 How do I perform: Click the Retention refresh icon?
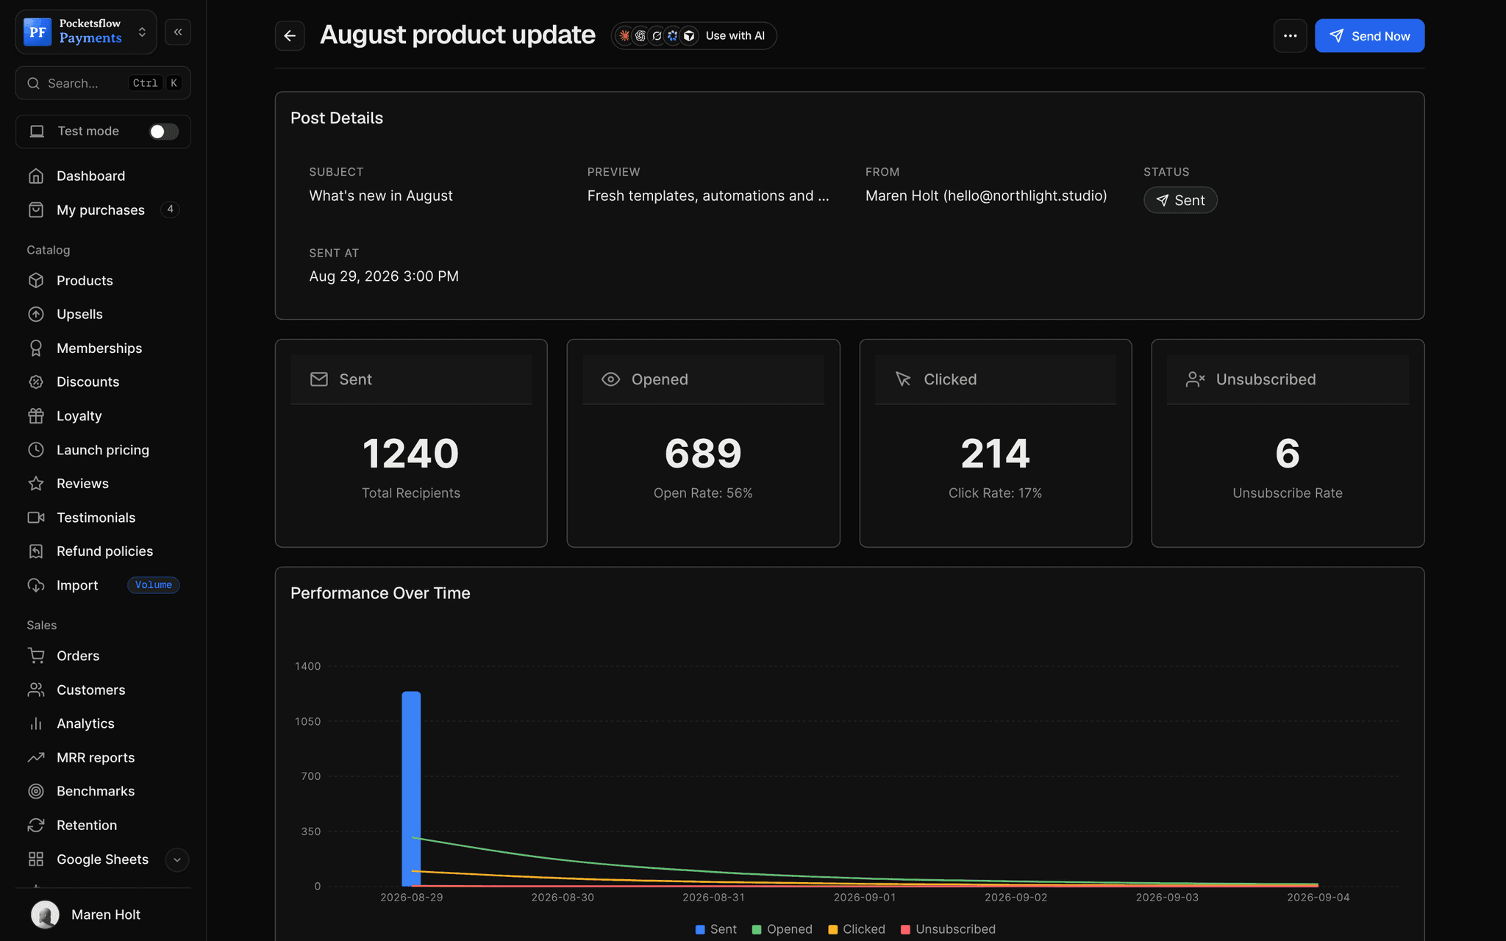click(x=36, y=825)
